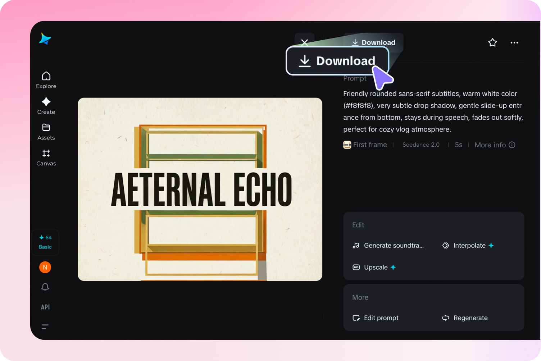Toggle the favorite star for this video
Image resolution: width=541 pixels, height=361 pixels.
(492, 42)
